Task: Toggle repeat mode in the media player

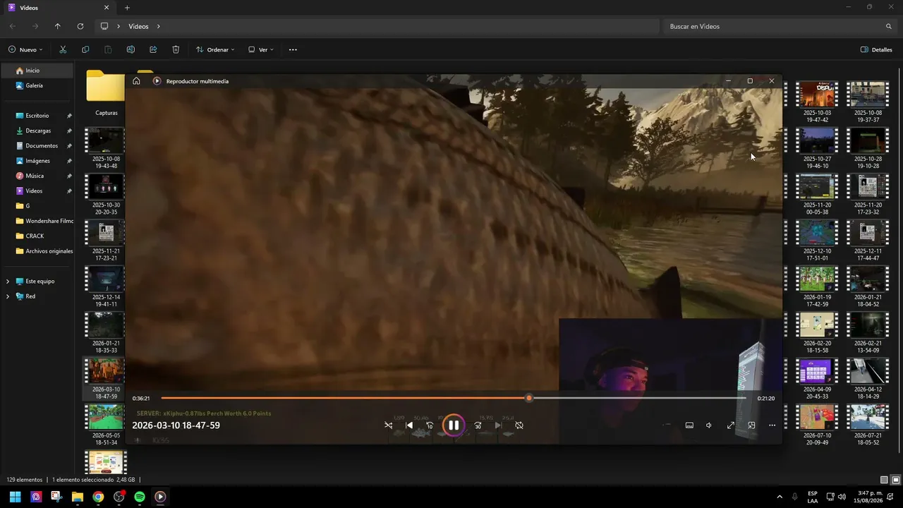Action: 519,425
